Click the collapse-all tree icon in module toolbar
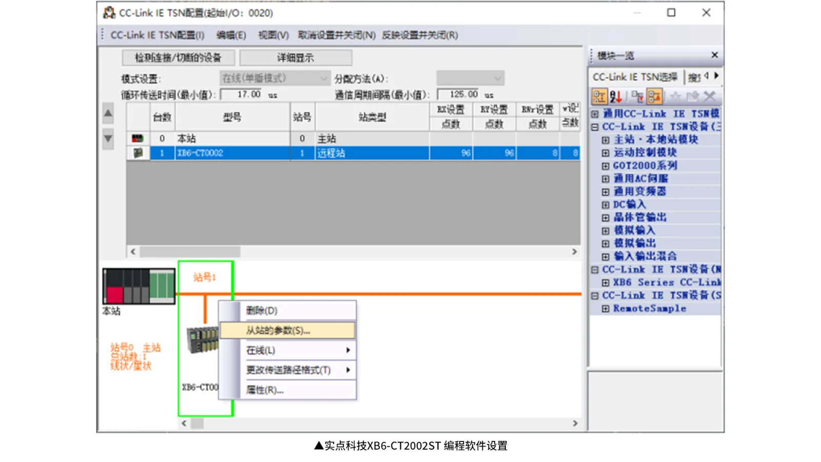Viewport: 821px width, 462px height. click(654, 97)
